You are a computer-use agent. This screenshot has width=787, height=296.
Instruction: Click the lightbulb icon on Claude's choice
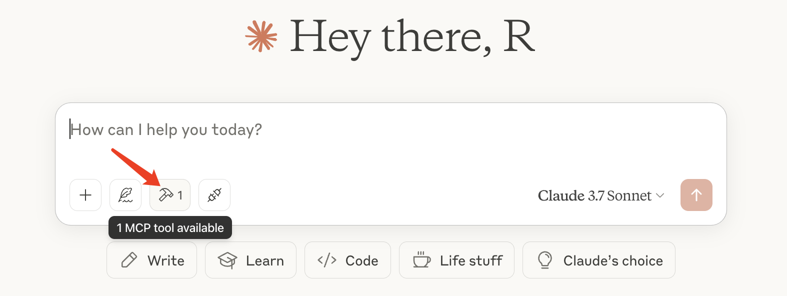pyautogui.click(x=545, y=260)
